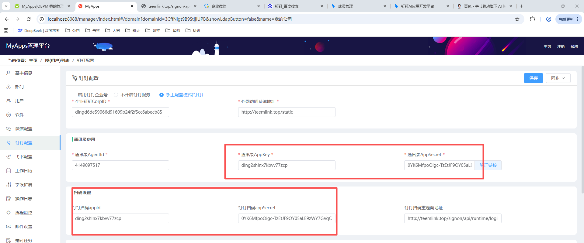This screenshot has width=584, height=243.
Task: Click the 微信配置 chat icon in sidebar
Action: pyautogui.click(x=9, y=129)
